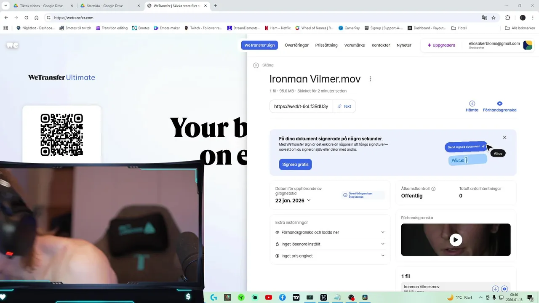539x303 pixels.
Task: Open the Nightbot Dashboard bookmark
Action: point(35,28)
